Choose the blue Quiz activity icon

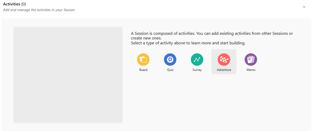pyautogui.click(x=170, y=60)
